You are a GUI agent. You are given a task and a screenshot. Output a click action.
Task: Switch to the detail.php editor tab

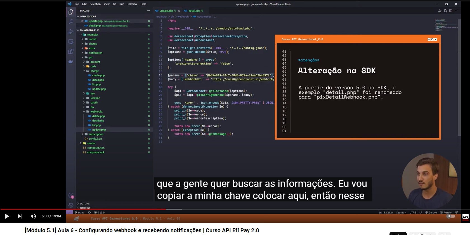(194, 11)
